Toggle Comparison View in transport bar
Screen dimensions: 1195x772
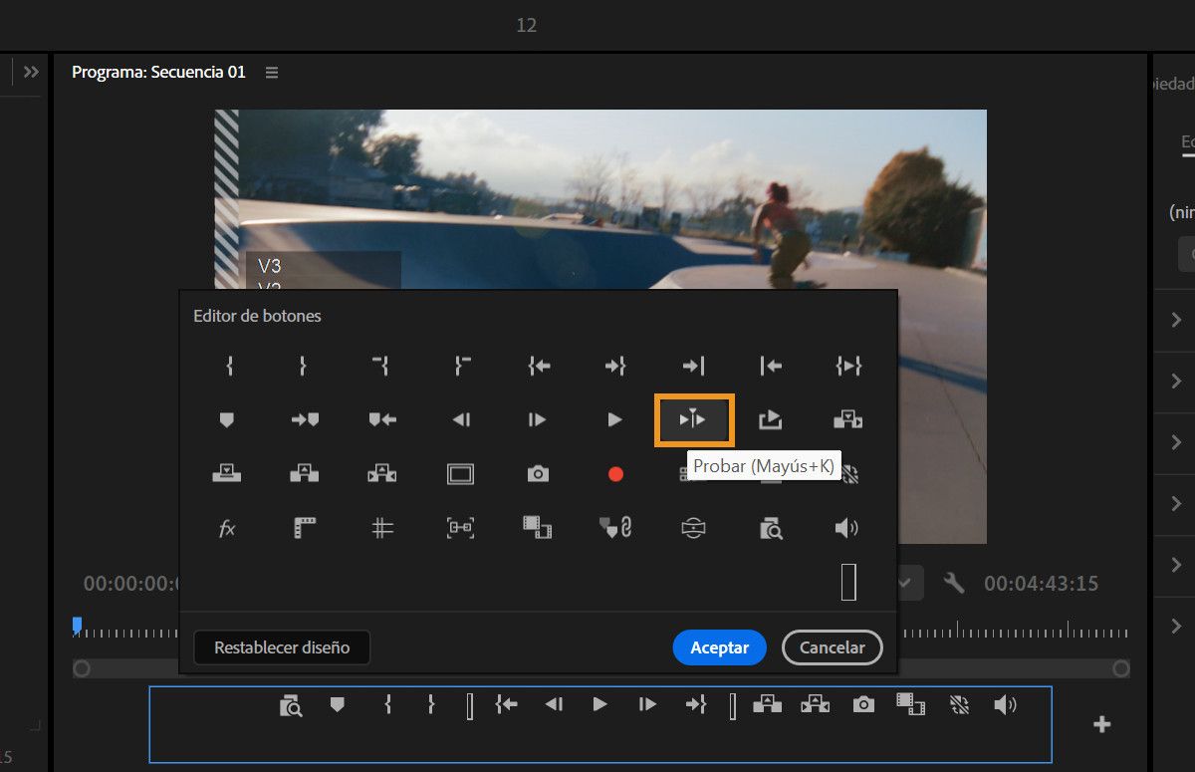pos(910,705)
